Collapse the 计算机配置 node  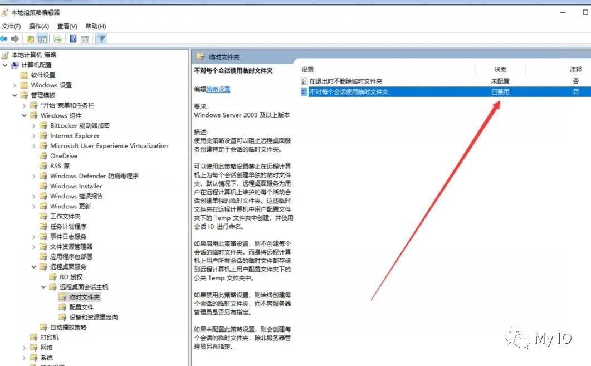tap(5, 65)
